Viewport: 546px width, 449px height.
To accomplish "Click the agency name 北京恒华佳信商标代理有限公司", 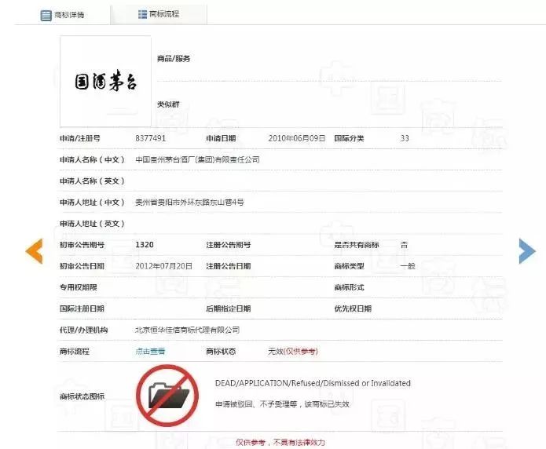I will 187,330.
